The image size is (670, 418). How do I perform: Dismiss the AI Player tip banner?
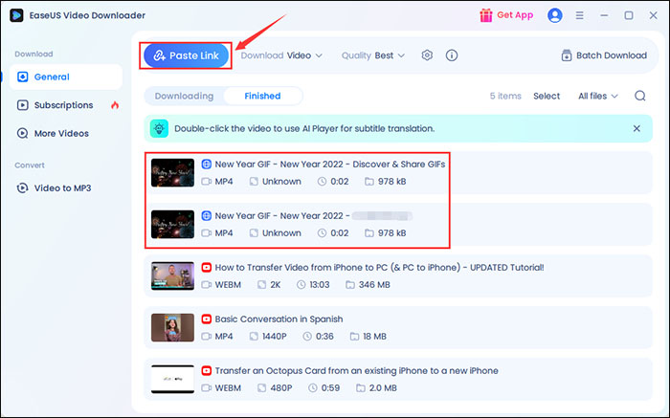pyautogui.click(x=636, y=128)
